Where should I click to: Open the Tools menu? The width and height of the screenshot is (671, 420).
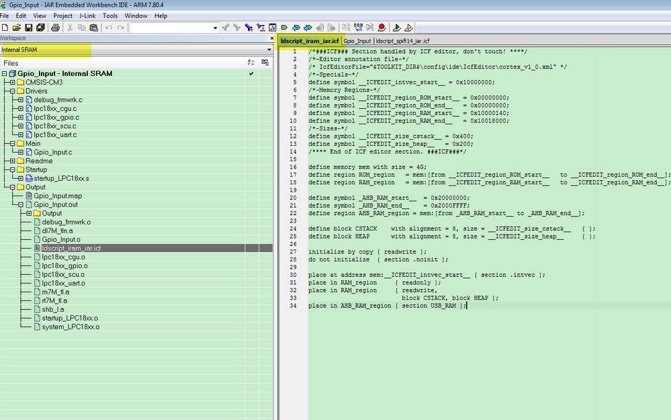pyautogui.click(x=110, y=16)
